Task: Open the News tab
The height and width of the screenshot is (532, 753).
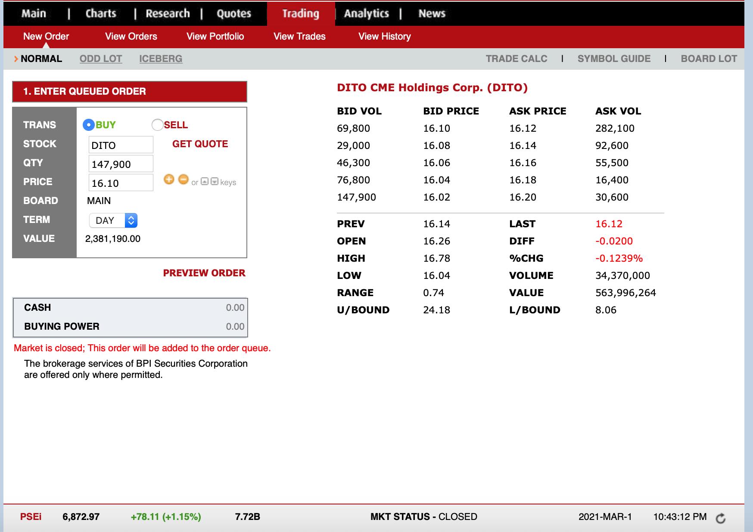Action: (x=432, y=14)
